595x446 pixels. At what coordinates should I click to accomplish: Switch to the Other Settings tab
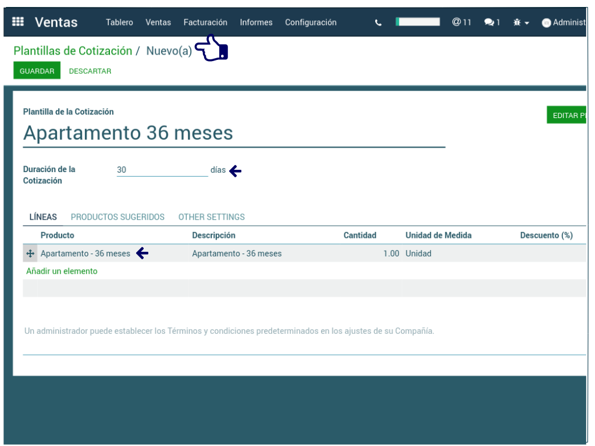coord(211,217)
